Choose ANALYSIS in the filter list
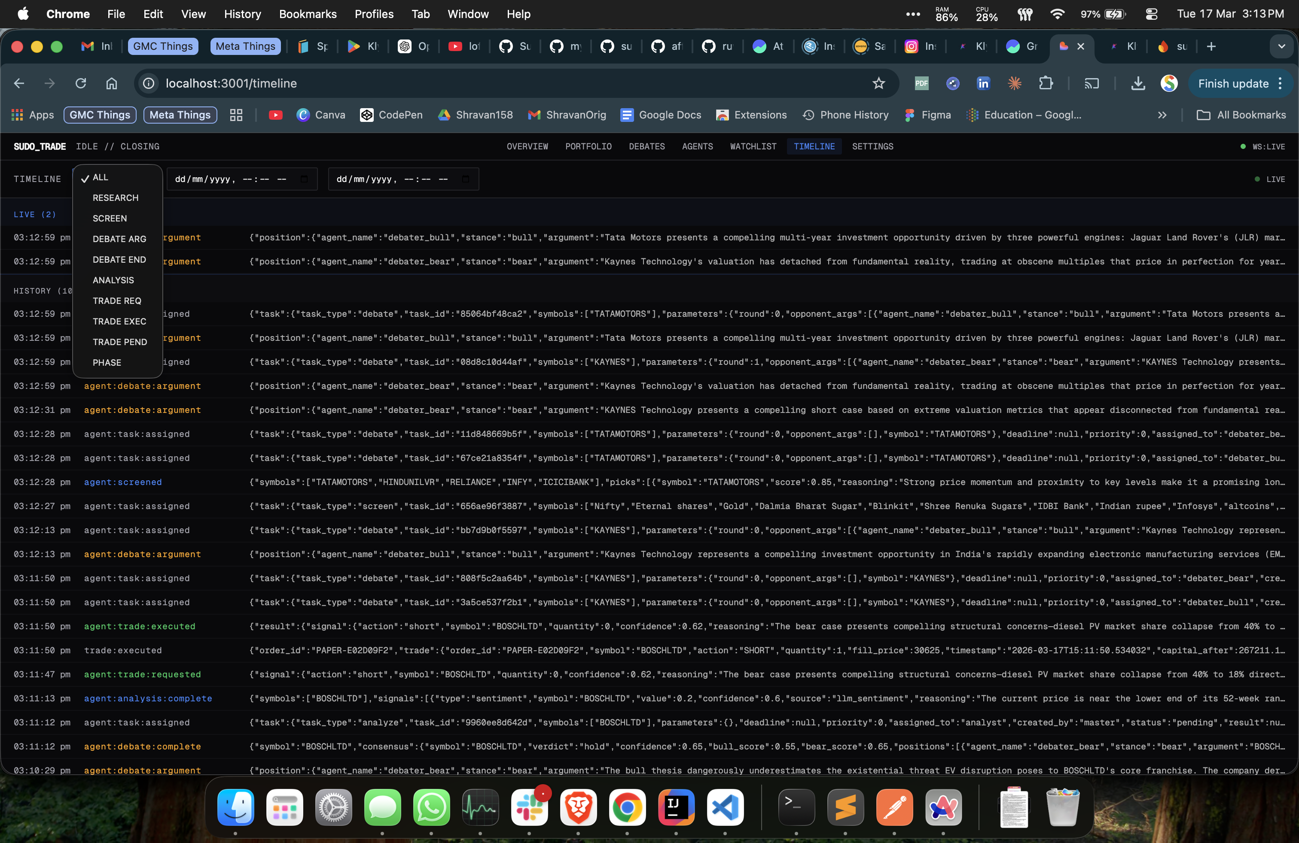1299x843 pixels. point(113,280)
